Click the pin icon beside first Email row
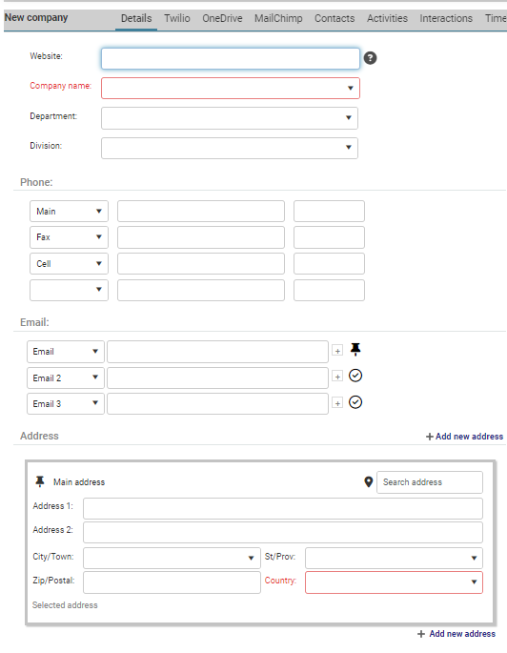507x653 pixels. [355, 349]
